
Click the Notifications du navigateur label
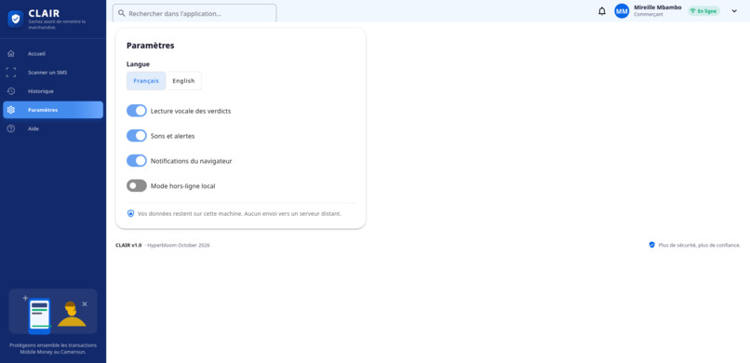pos(192,161)
